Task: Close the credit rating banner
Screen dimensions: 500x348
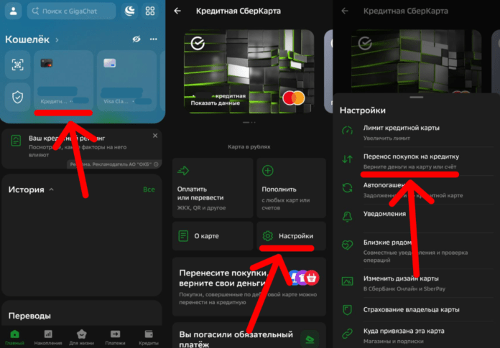Action: (x=155, y=136)
